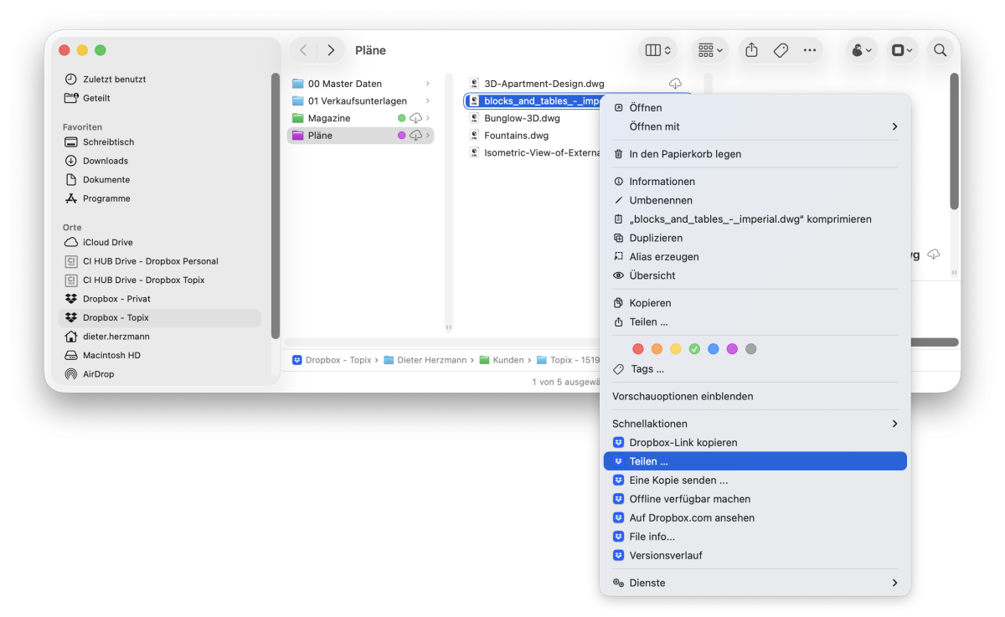Choose File info... Dropbox entry
The height and width of the screenshot is (617, 1005).
755,537
